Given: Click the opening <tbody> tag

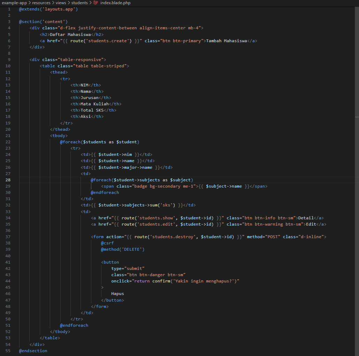Looking at the screenshot, I should coord(59,136).
